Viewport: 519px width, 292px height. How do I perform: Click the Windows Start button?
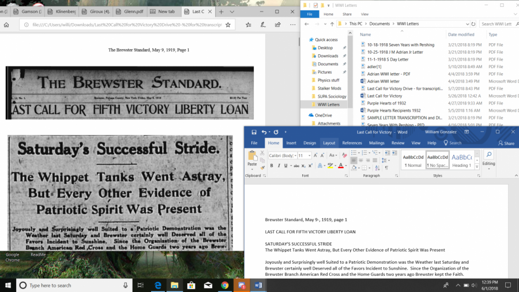[x=8, y=286]
